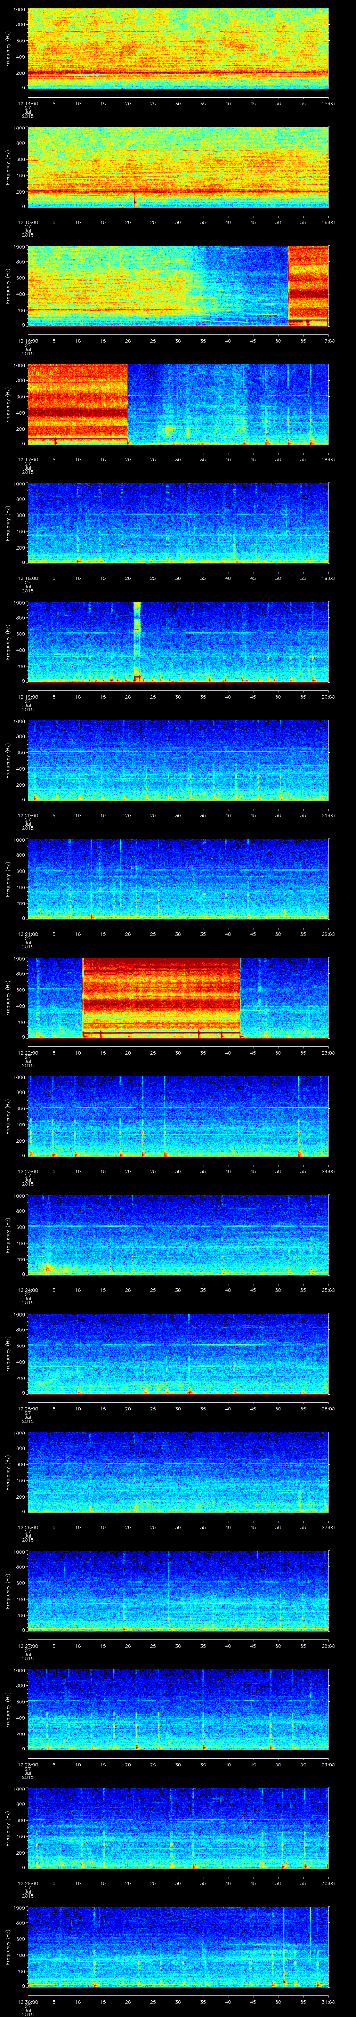Select the spectrogram panel starting at 12:26:00

click(x=178, y=1472)
